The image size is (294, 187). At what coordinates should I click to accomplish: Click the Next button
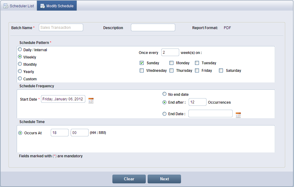click(x=164, y=179)
